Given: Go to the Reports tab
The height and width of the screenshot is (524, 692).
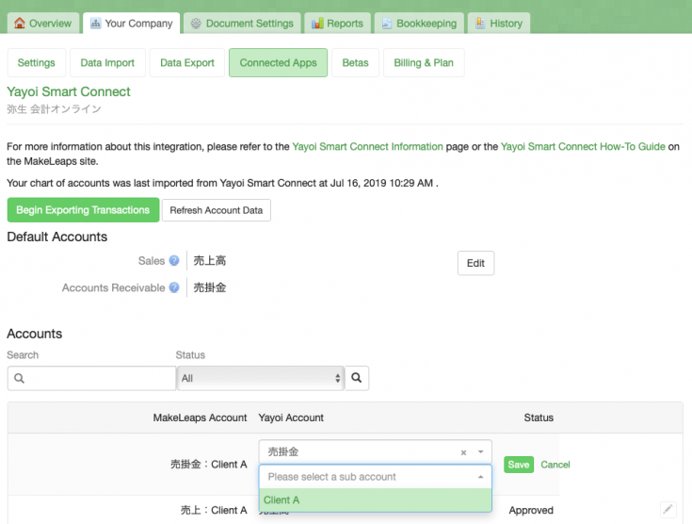Looking at the screenshot, I should [x=337, y=24].
